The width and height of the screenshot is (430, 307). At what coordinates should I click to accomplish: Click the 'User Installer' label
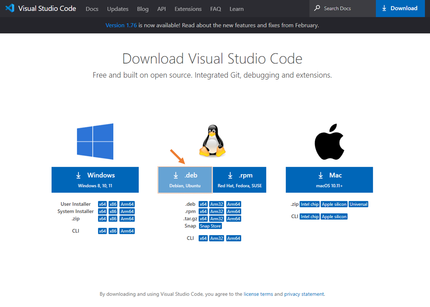(76, 204)
